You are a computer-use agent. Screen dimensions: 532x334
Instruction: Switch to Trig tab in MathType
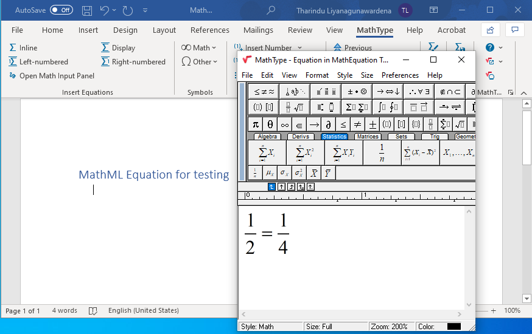point(435,137)
